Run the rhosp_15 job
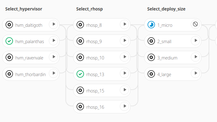The width and height of the screenshot is (217, 122). (124, 90)
